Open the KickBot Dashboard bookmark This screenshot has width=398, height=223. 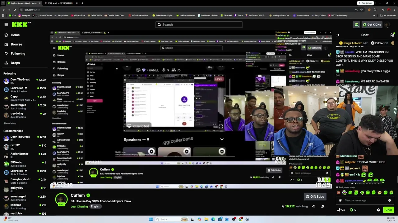click(x=186, y=15)
